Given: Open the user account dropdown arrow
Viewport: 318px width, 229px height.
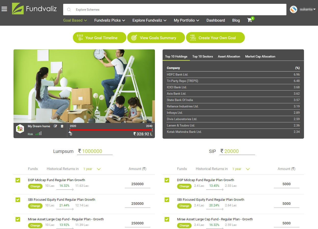Looking at the screenshot, I should 314,9.
